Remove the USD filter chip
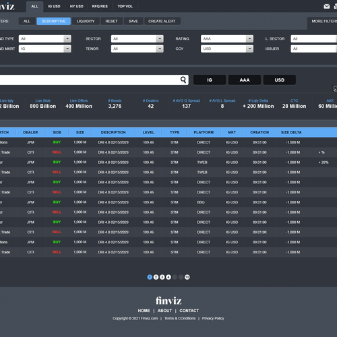Screen dimensions: 337x337 pyautogui.click(x=279, y=80)
